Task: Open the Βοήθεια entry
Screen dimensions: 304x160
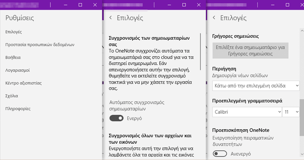Action: pyautogui.click(x=13, y=58)
